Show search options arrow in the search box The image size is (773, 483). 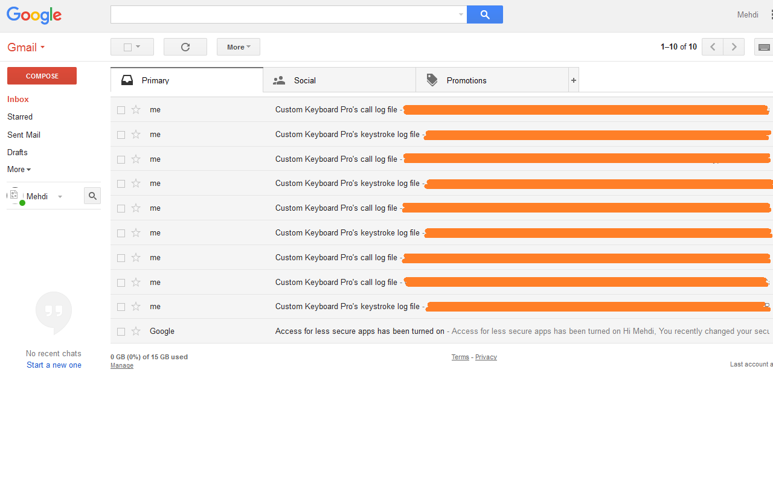(461, 14)
